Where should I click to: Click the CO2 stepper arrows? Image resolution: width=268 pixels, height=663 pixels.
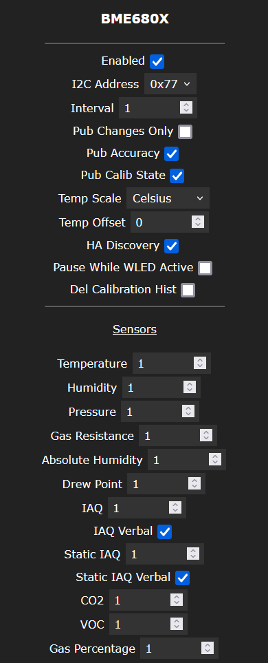(x=177, y=600)
